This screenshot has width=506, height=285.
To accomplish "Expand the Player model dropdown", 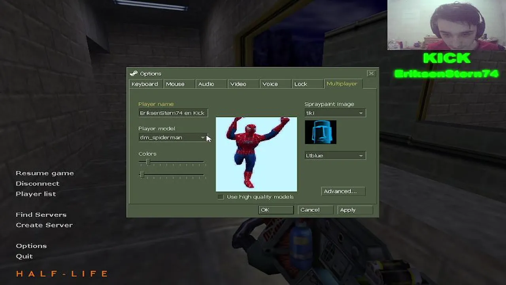I will point(173,137).
